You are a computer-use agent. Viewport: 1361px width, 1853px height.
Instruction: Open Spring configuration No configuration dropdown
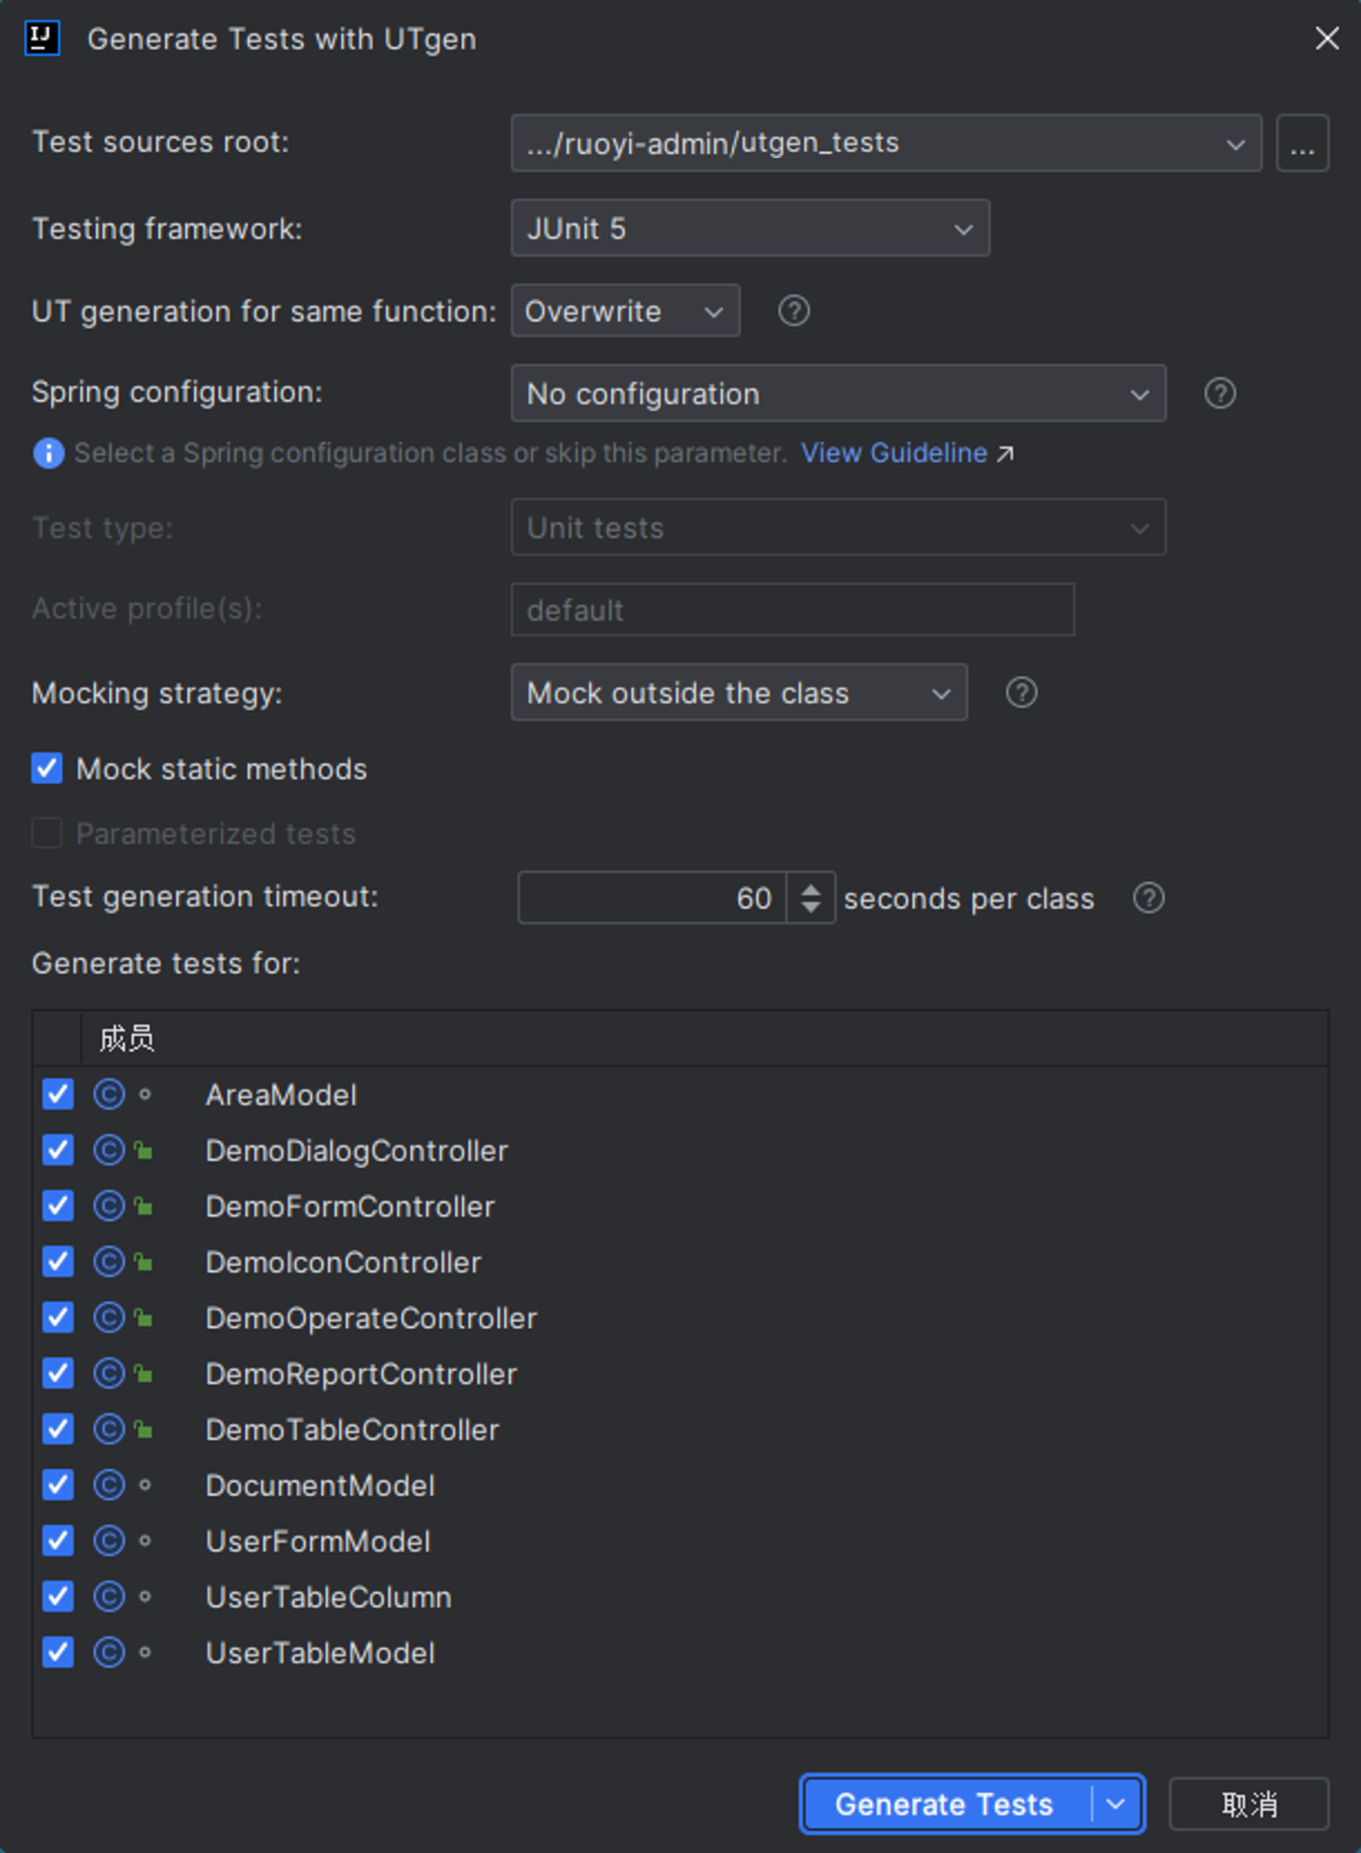click(x=838, y=393)
